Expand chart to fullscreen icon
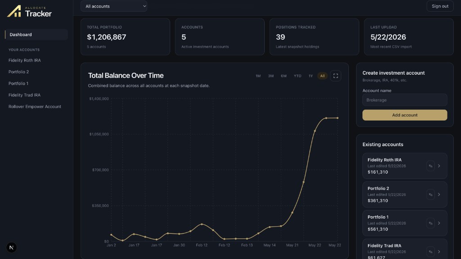The image size is (461, 259). [335, 76]
